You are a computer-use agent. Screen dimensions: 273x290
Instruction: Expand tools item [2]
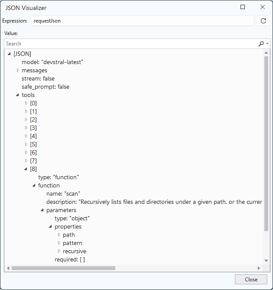click(x=26, y=119)
